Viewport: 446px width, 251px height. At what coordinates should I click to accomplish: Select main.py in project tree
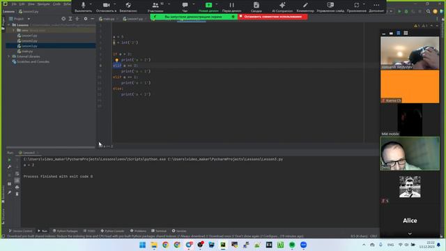(x=27, y=51)
